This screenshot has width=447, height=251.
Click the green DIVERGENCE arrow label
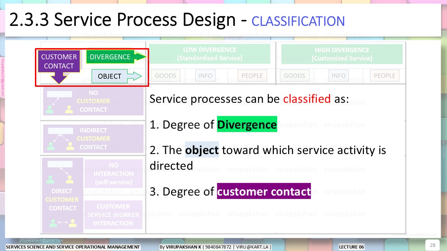[x=116, y=57]
